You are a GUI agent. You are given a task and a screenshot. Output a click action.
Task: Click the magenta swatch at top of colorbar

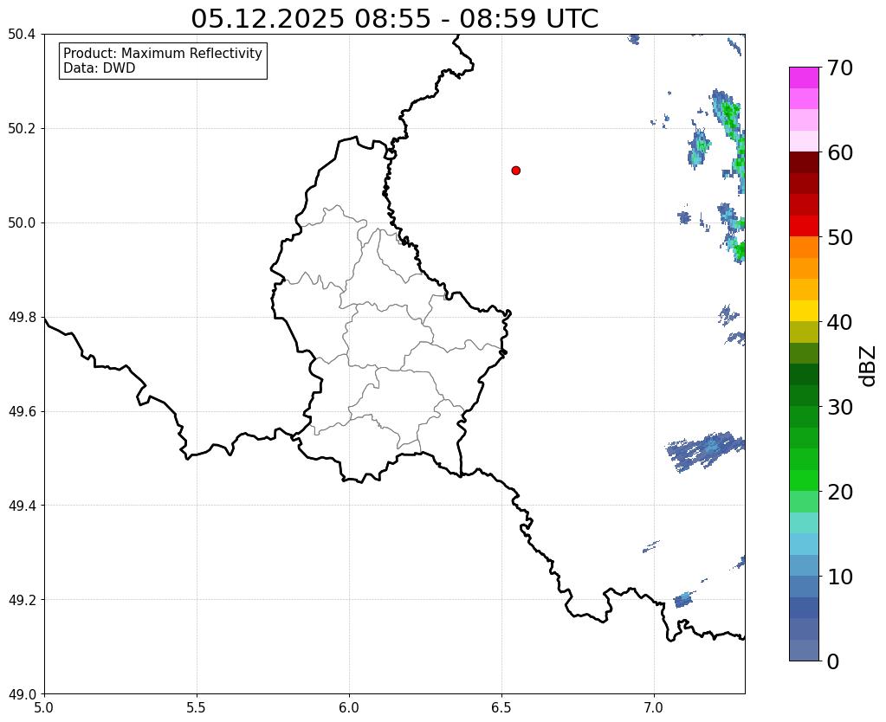(x=804, y=78)
